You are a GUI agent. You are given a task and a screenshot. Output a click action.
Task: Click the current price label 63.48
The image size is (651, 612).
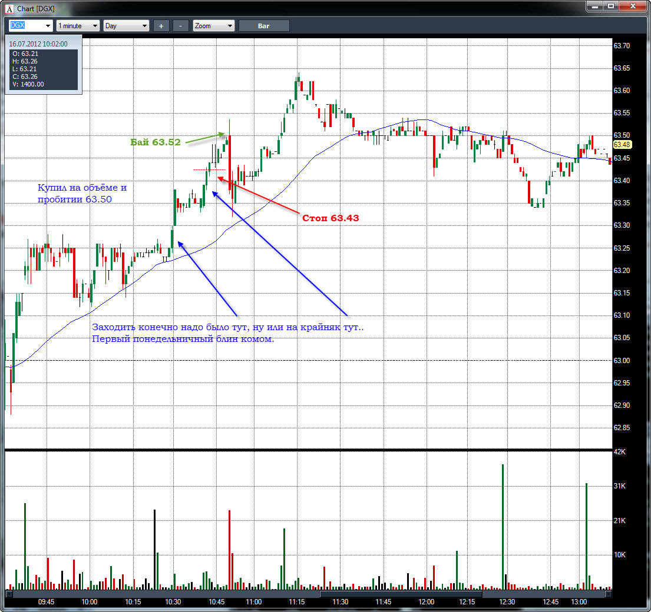[x=622, y=145]
